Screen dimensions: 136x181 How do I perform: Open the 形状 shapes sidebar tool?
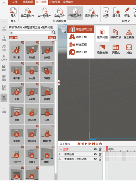click(x=4, y=48)
